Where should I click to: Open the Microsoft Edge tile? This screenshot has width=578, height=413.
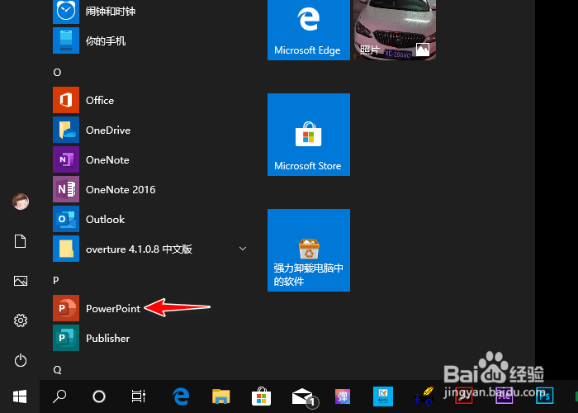[x=309, y=30]
